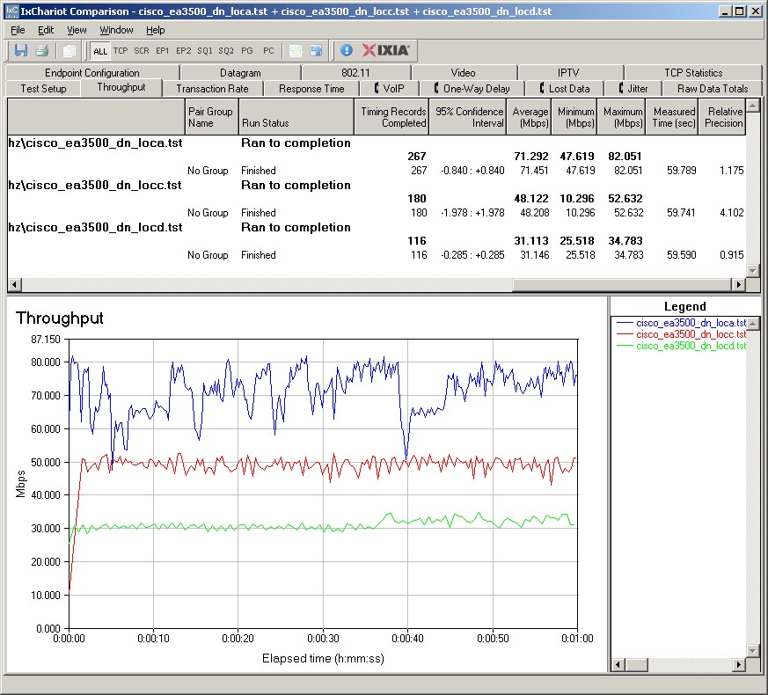The width and height of the screenshot is (768, 695).
Task: Click the Legend panel's scroll-up arrow
Action: [753, 323]
